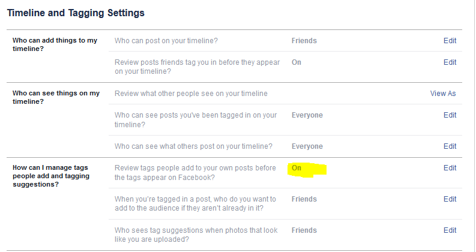Click Edit for who can post on your timeline

coord(450,41)
